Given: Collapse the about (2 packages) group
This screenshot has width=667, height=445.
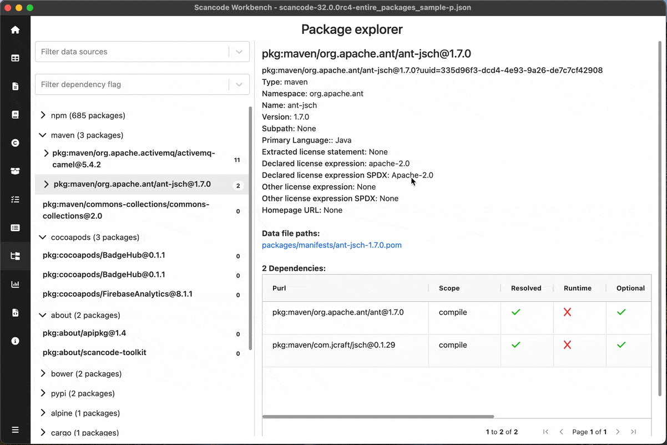Looking at the screenshot, I should [43, 315].
